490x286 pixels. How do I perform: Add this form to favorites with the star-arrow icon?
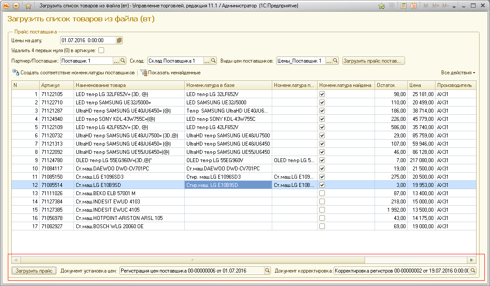[382, 6]
